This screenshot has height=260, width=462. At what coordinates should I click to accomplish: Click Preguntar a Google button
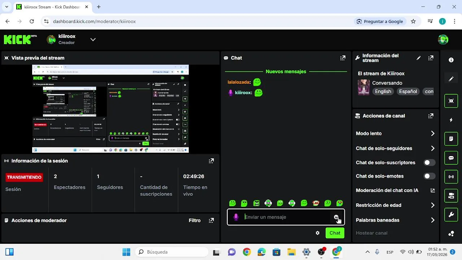coord(379,21)
